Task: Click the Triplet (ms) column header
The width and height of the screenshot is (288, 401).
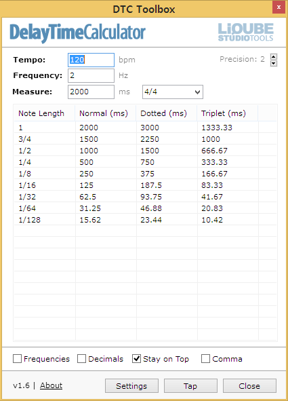Action: (228, 113)
